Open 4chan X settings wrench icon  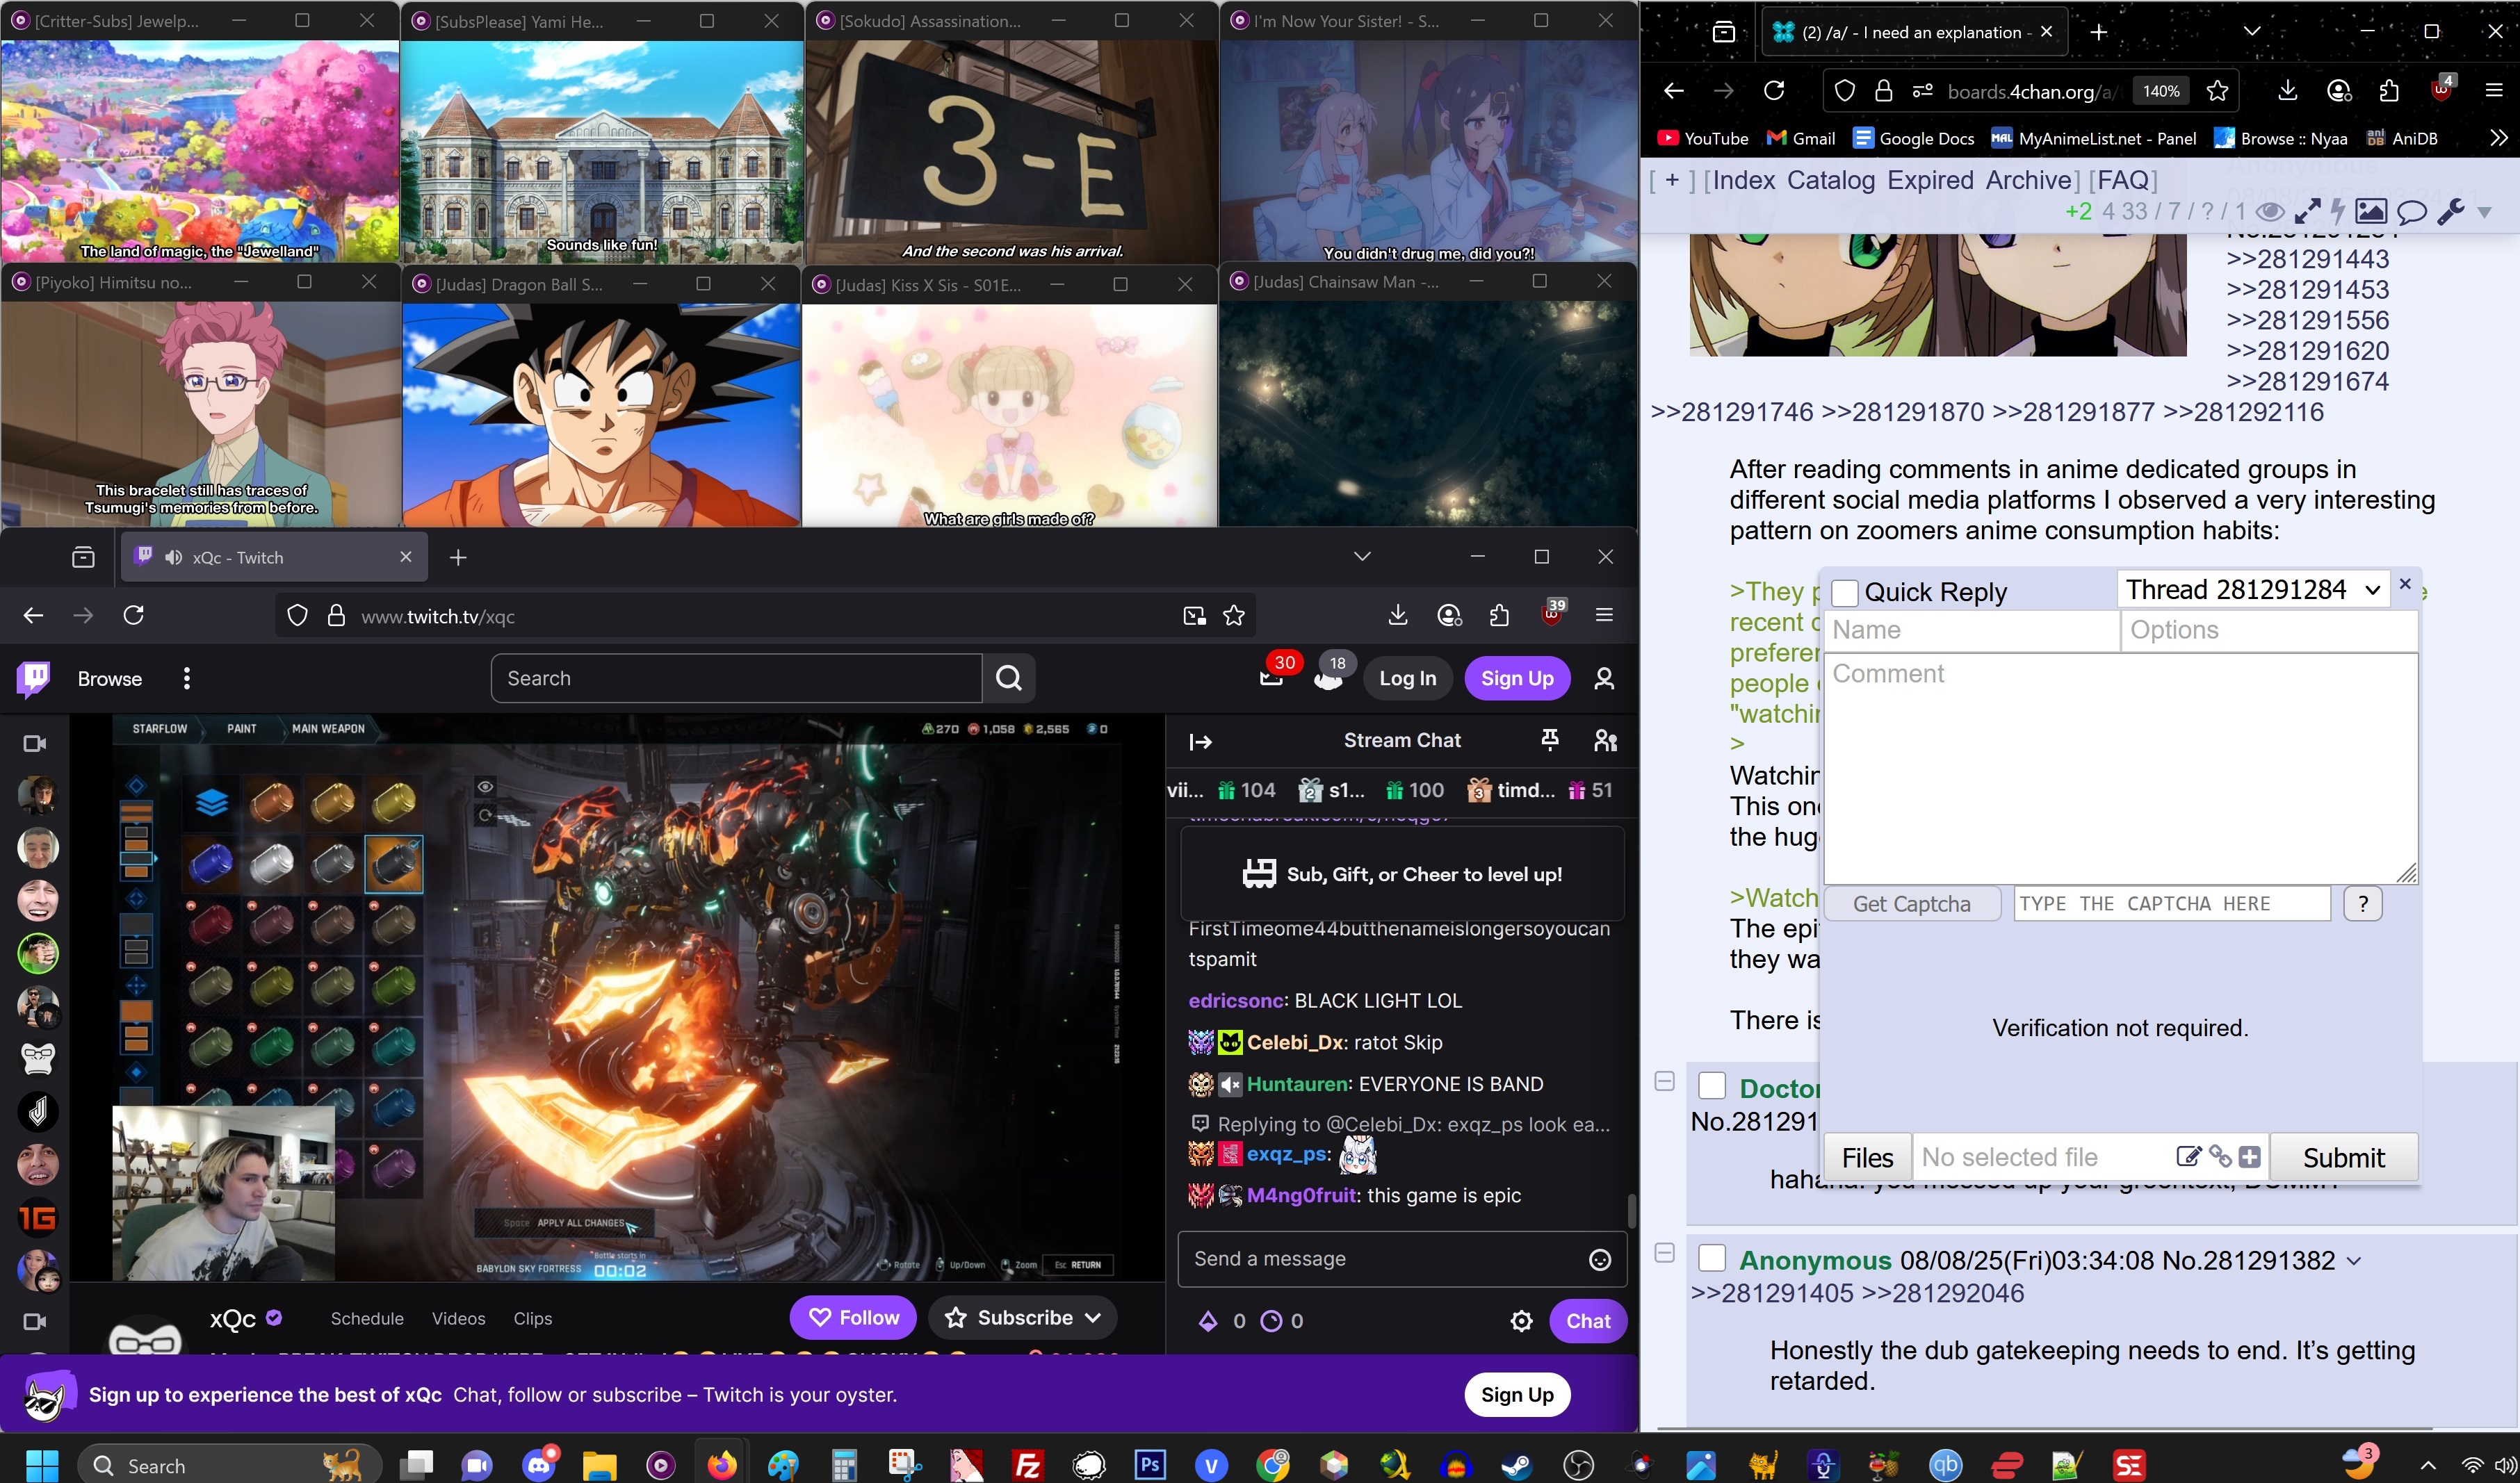point(2451,211)
